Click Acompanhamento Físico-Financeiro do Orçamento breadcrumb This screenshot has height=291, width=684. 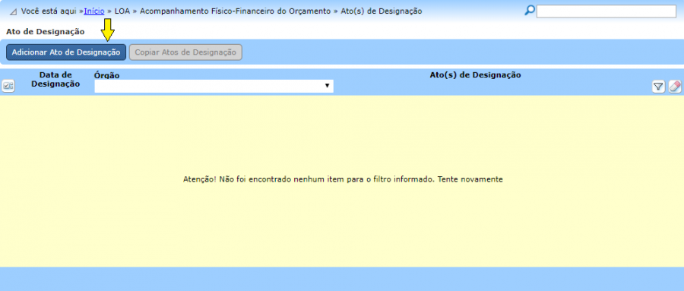click(235, 11)
